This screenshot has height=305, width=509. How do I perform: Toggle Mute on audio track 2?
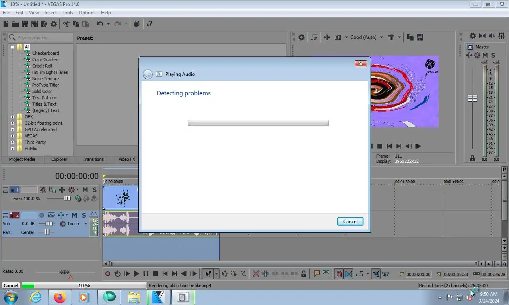[74, 215]
